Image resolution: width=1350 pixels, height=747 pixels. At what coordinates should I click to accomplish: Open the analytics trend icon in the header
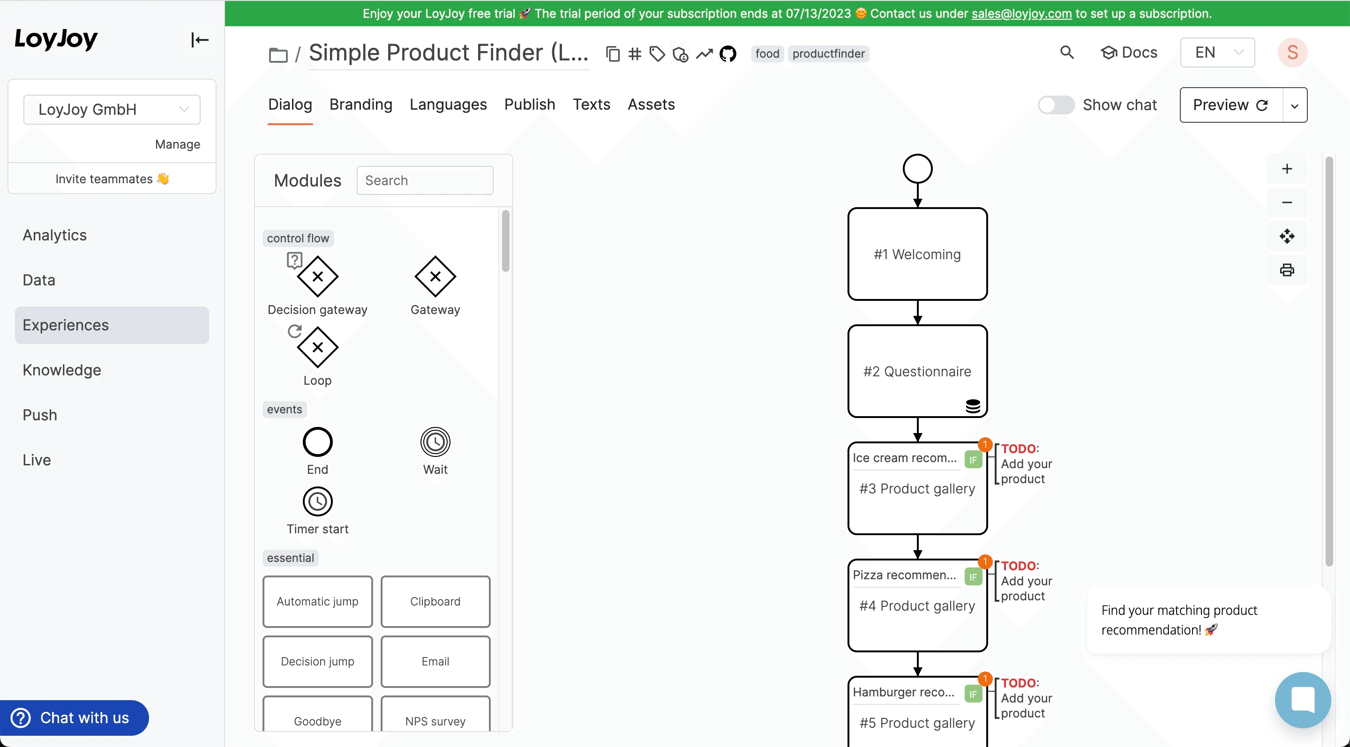tap(704, 53)
